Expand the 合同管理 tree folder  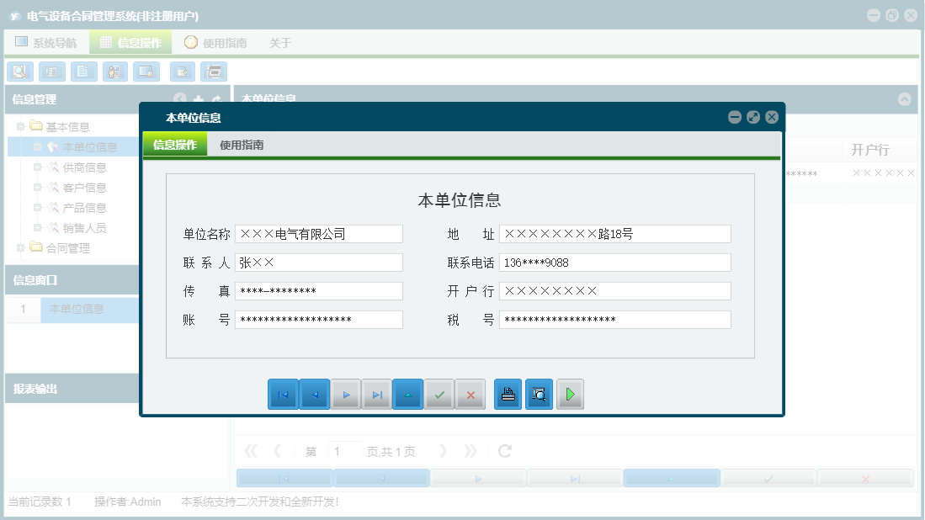19,248
